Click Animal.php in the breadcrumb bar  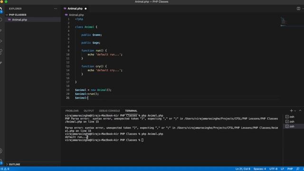click(x=76, y=15)
